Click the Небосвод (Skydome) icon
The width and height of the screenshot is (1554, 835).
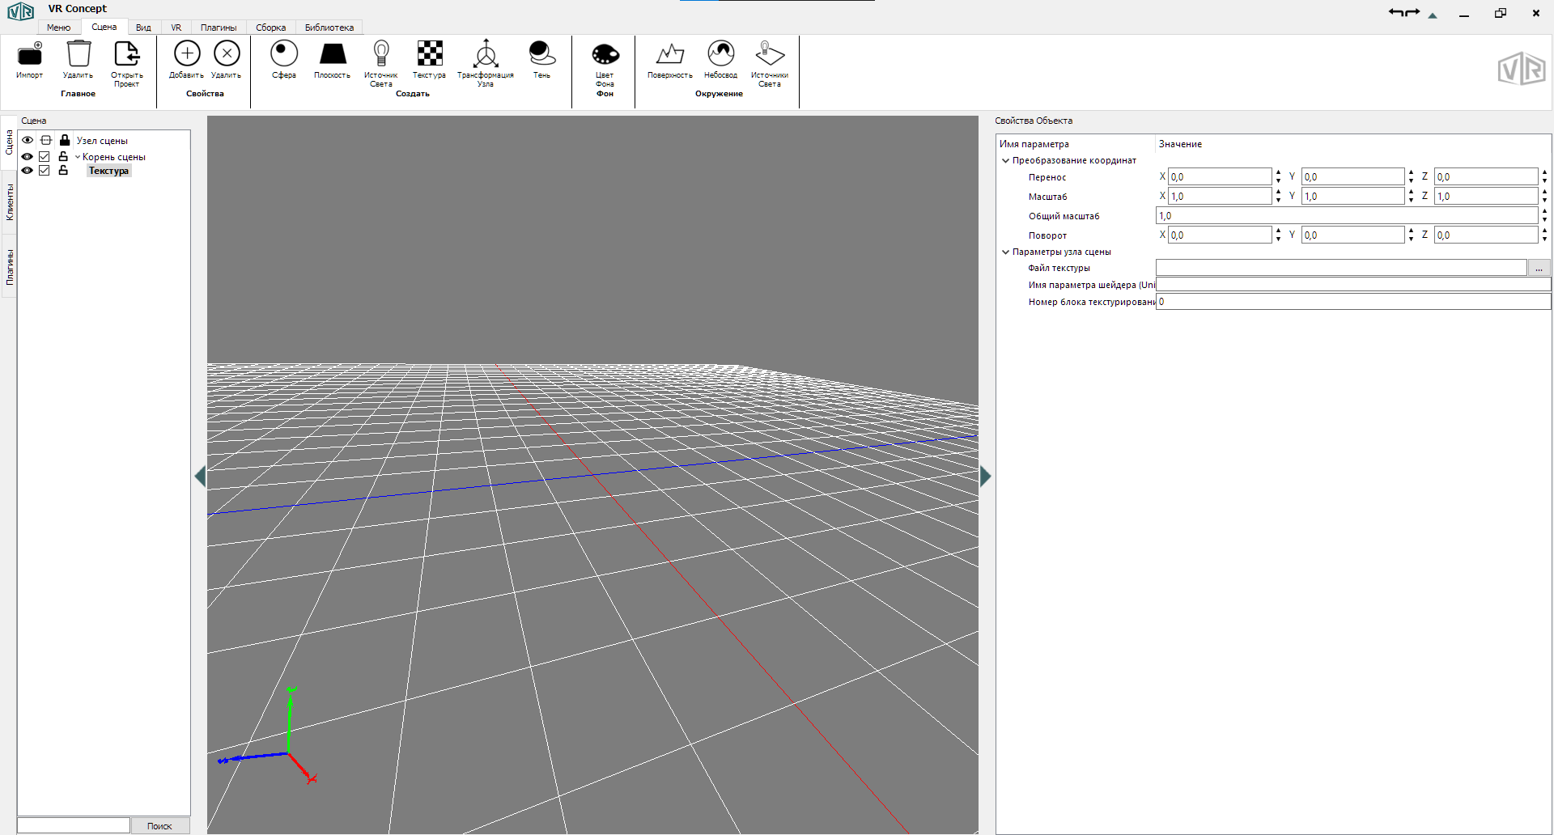pyautogui.click(x=720, y=53)
